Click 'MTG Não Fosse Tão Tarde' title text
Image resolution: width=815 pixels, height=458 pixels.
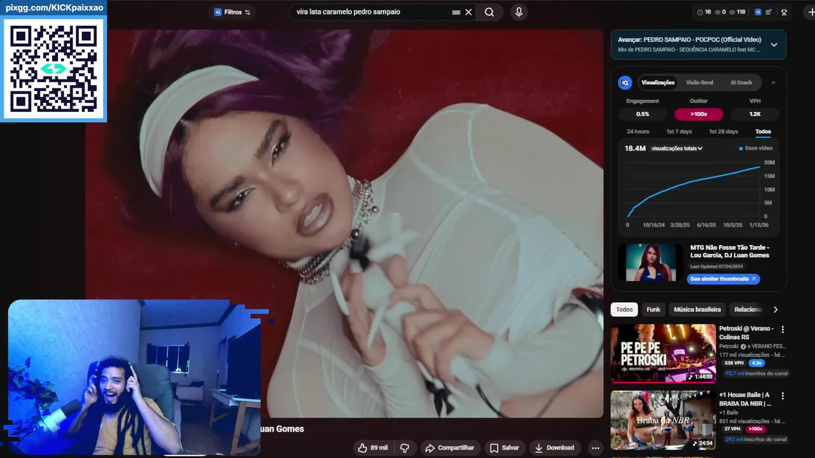coord(730,251)
